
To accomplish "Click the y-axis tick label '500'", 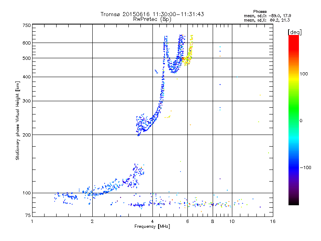I will [26, 58].
